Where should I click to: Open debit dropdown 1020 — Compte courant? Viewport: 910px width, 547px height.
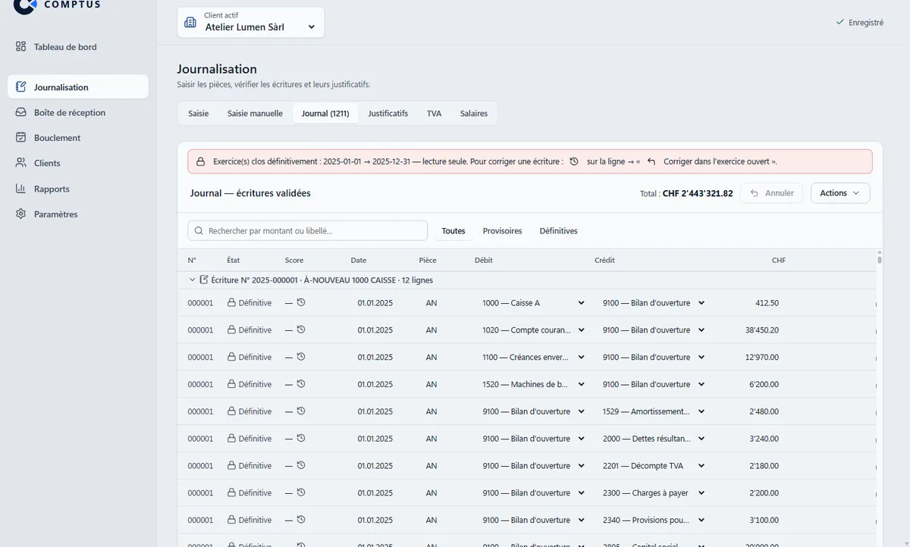click(x=533, y=330)
